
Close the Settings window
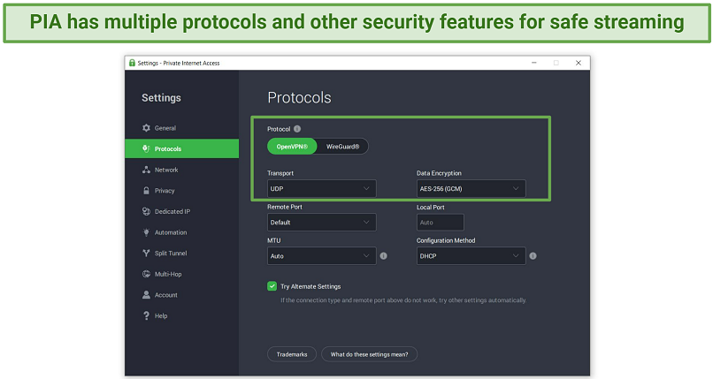pyautogui.click(x=579, y=63)
